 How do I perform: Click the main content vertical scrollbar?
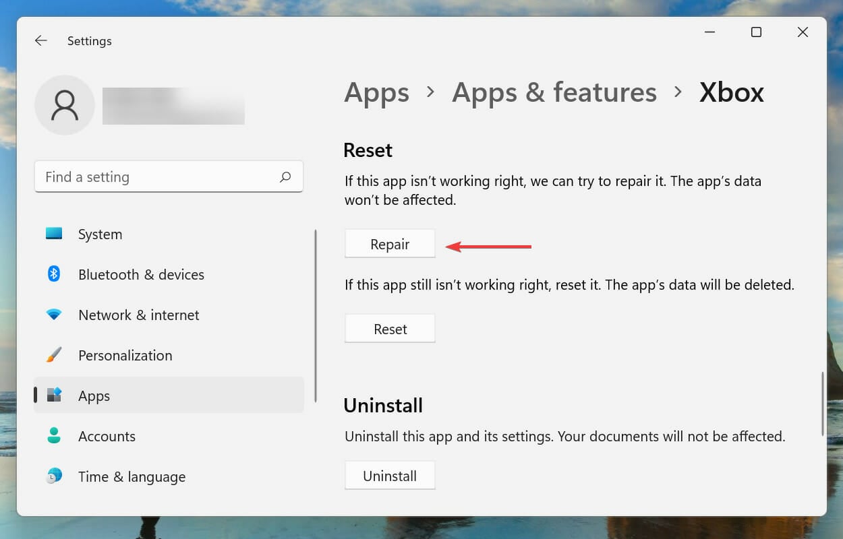[822, 403]
